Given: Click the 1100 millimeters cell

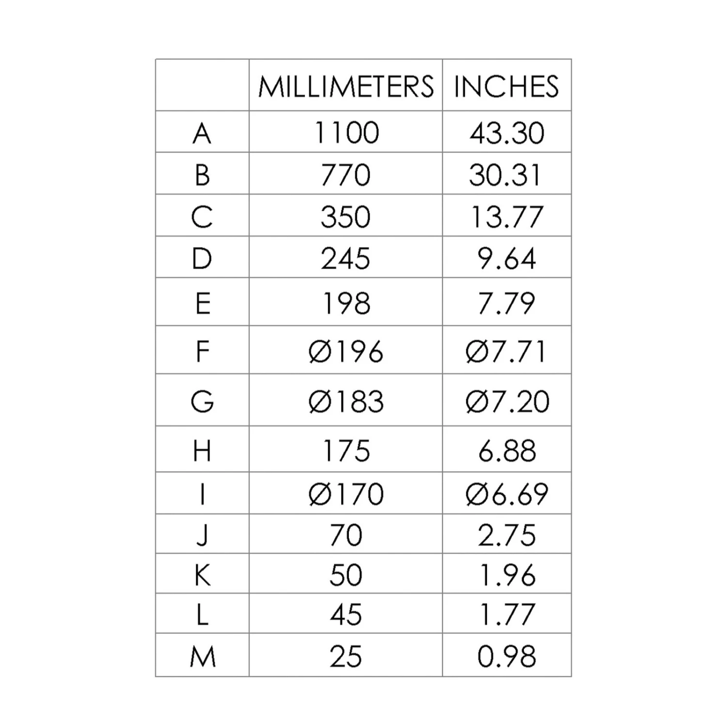Looking at the screenshot, I should click(346, 133).
